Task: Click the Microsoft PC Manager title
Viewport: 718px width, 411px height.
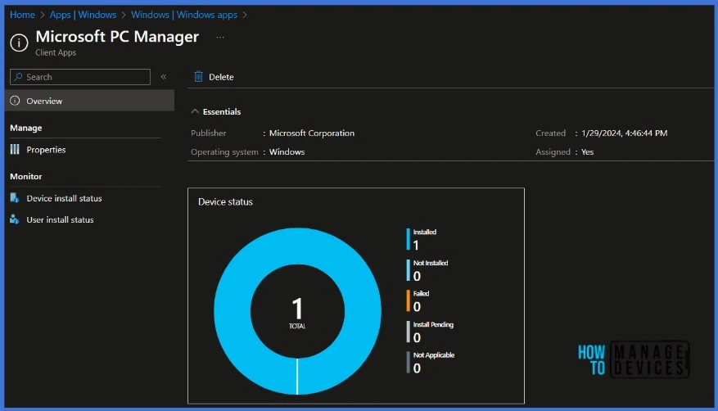Action: point(117,37)
